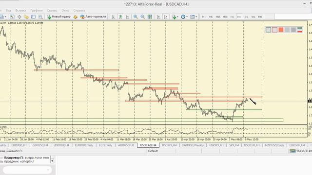
Task: Open the Графики menu
Action: click(x=37, y=10)
